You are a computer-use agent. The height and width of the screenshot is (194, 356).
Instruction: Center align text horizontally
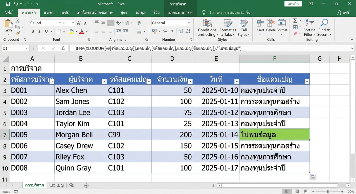[103, 31]
